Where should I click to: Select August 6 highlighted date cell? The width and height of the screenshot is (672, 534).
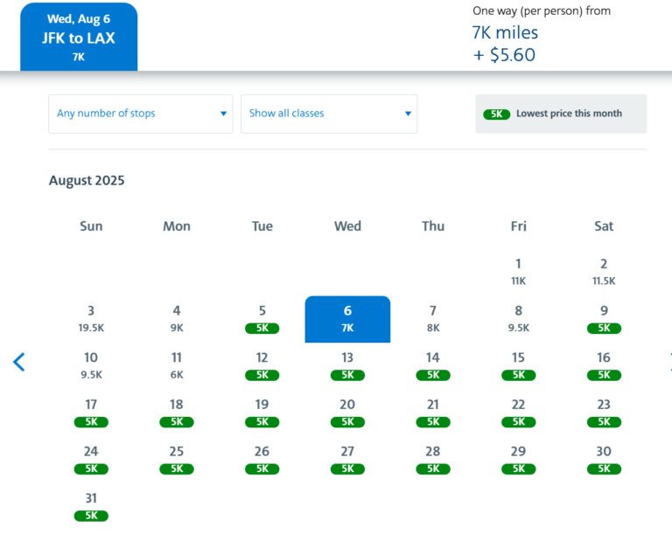(x=347, y=319)
